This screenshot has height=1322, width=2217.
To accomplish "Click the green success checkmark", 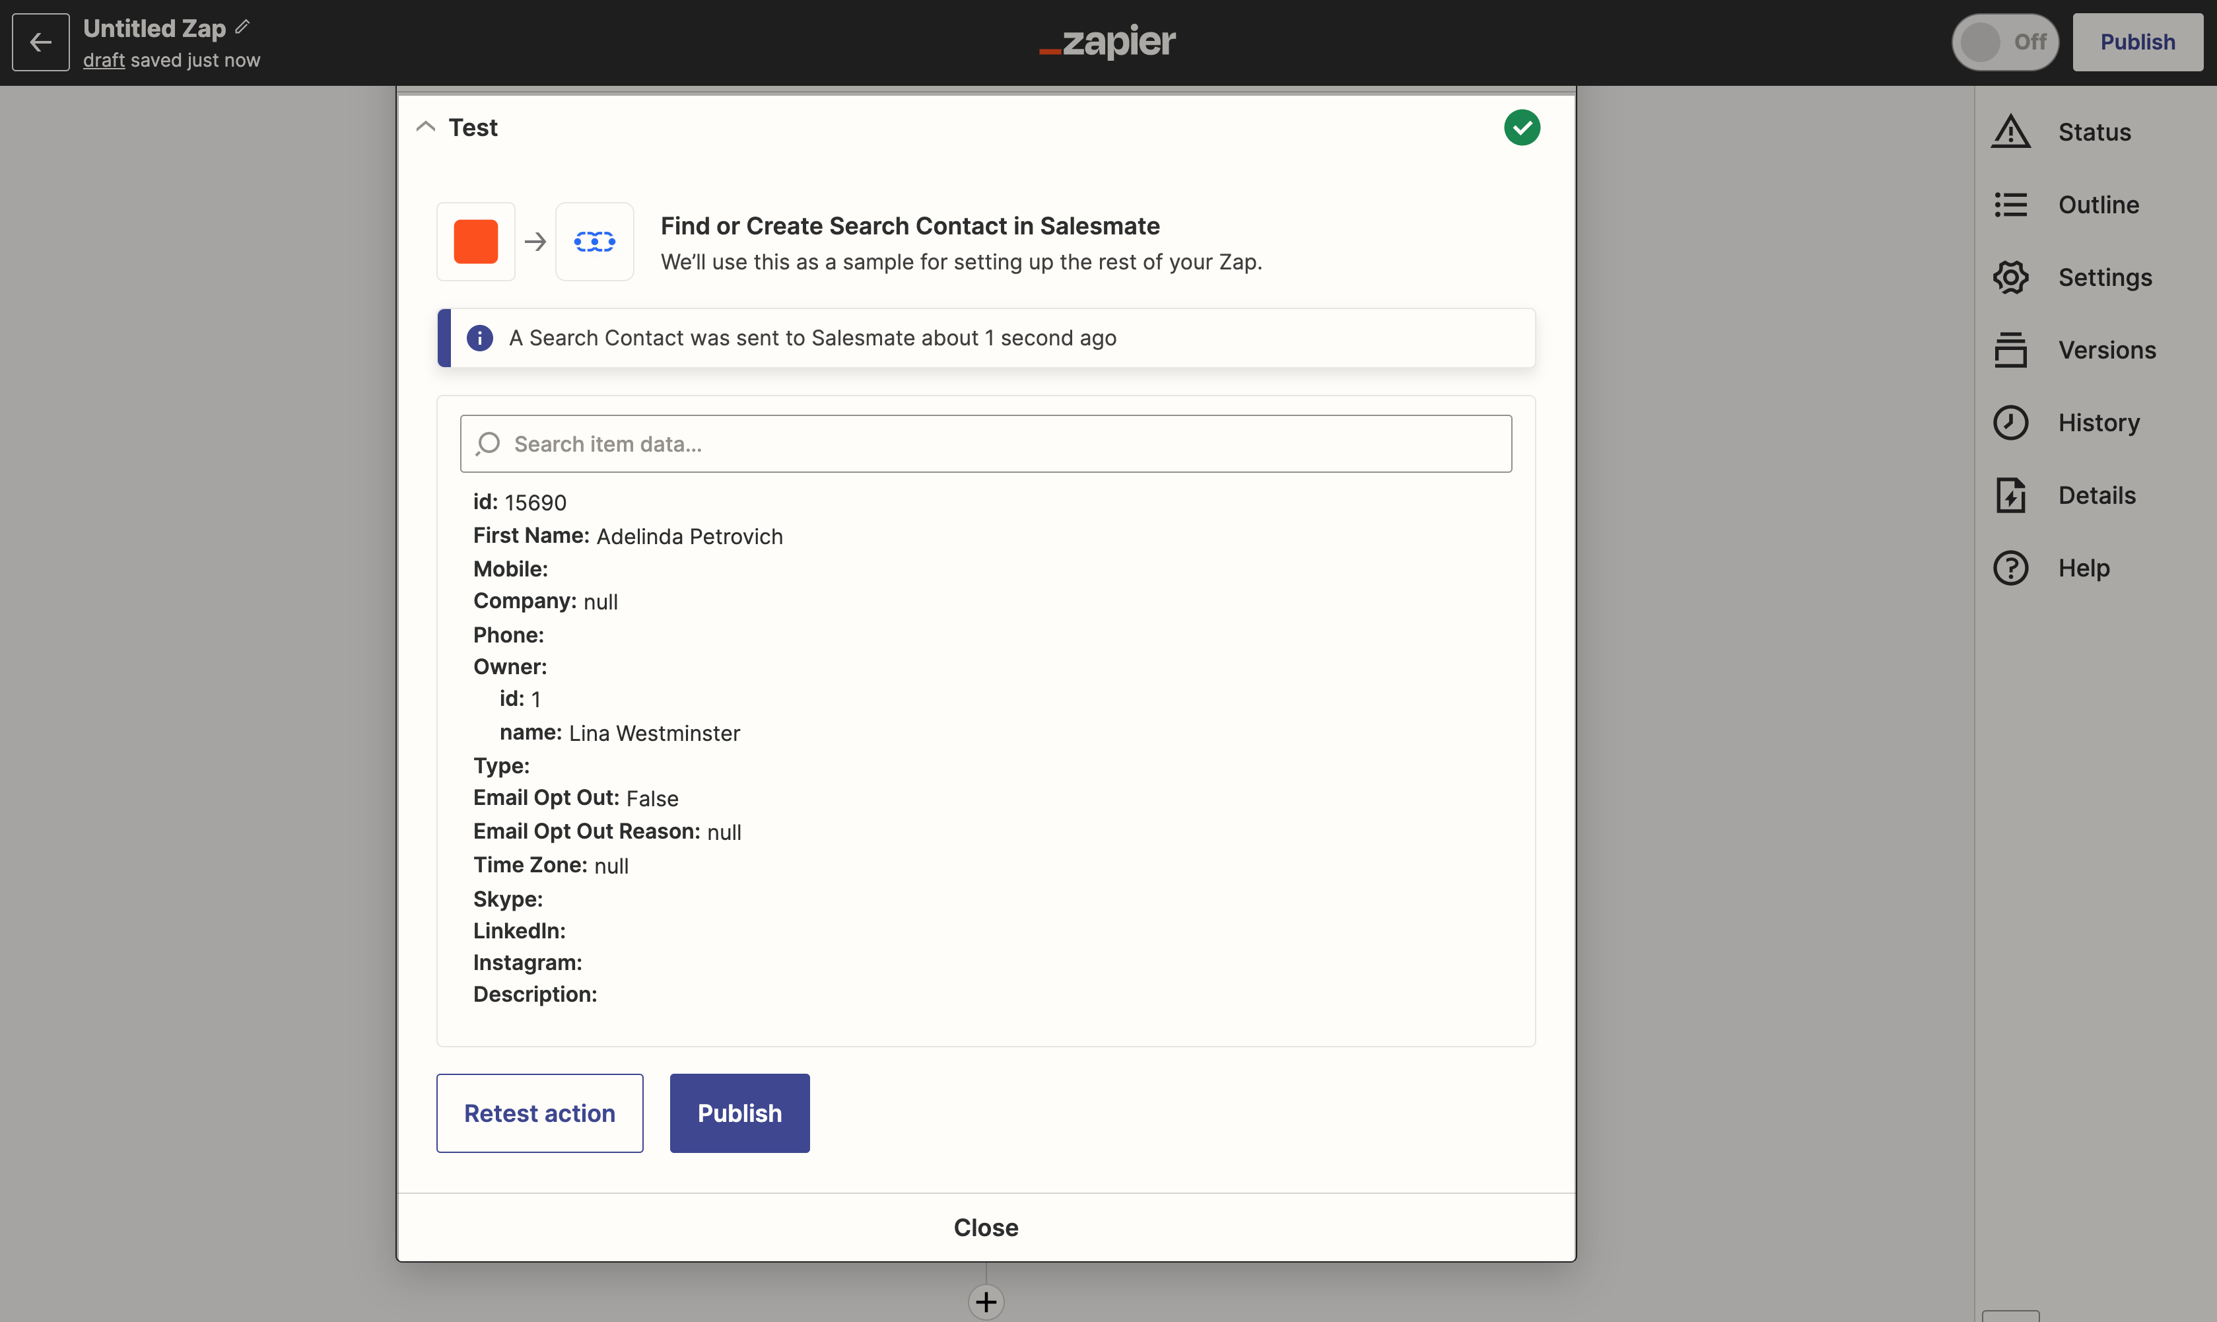I will point(1521,127).
